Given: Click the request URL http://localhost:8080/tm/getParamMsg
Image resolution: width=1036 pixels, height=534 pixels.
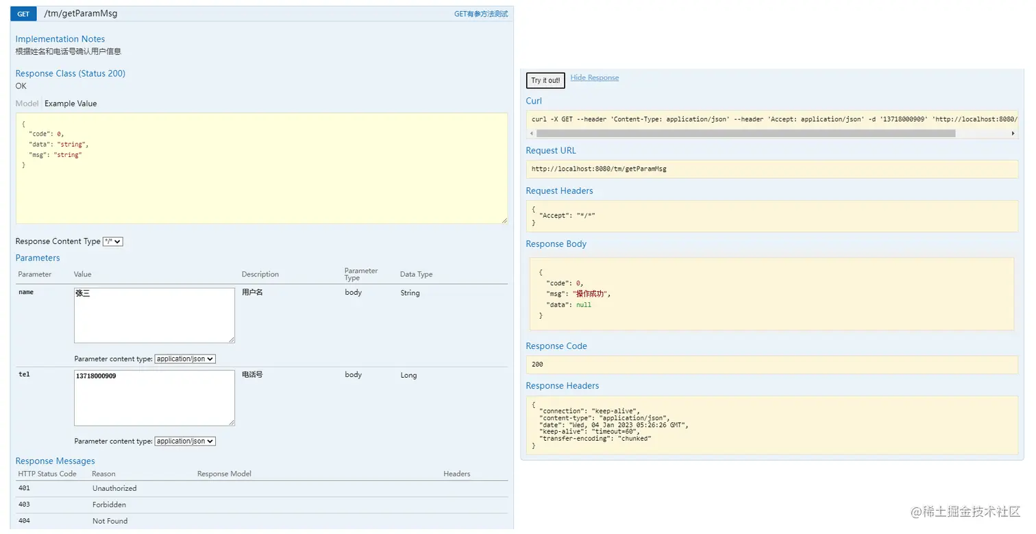Looking at the screenshot, I should [x=599, y=169].
